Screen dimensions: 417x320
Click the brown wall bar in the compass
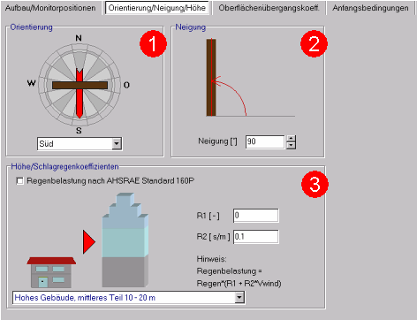coord(80,86)
